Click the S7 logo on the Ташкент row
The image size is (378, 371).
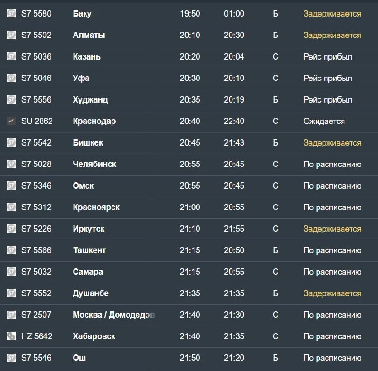(x=11, y=250)
